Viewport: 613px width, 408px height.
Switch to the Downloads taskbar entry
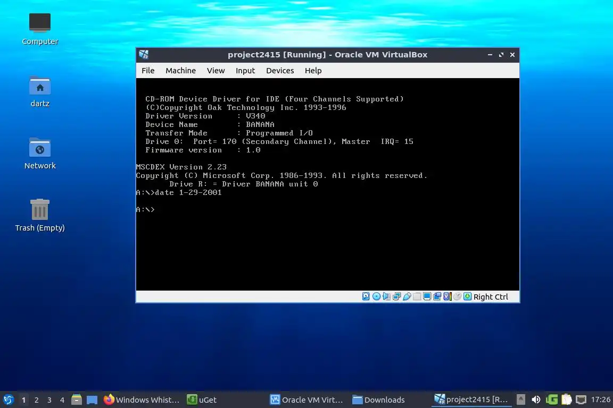click(x=378, y=399)
